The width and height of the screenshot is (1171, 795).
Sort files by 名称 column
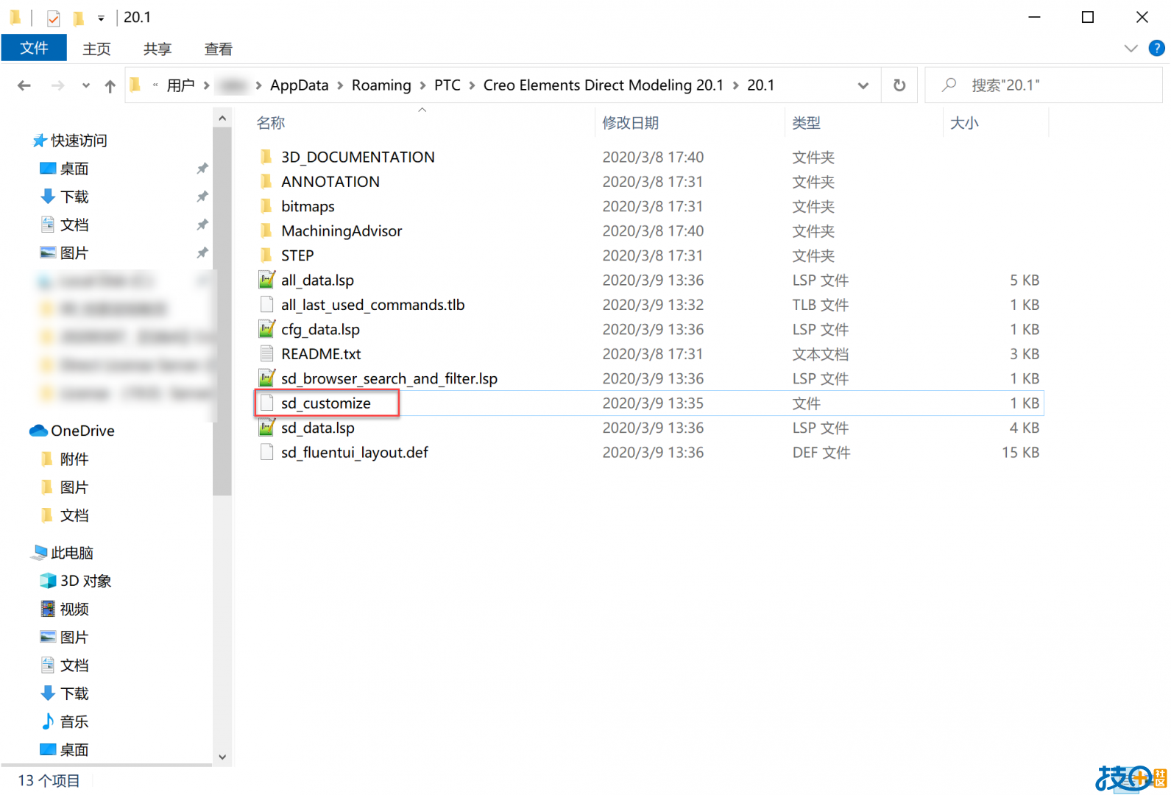pos(271,123)
